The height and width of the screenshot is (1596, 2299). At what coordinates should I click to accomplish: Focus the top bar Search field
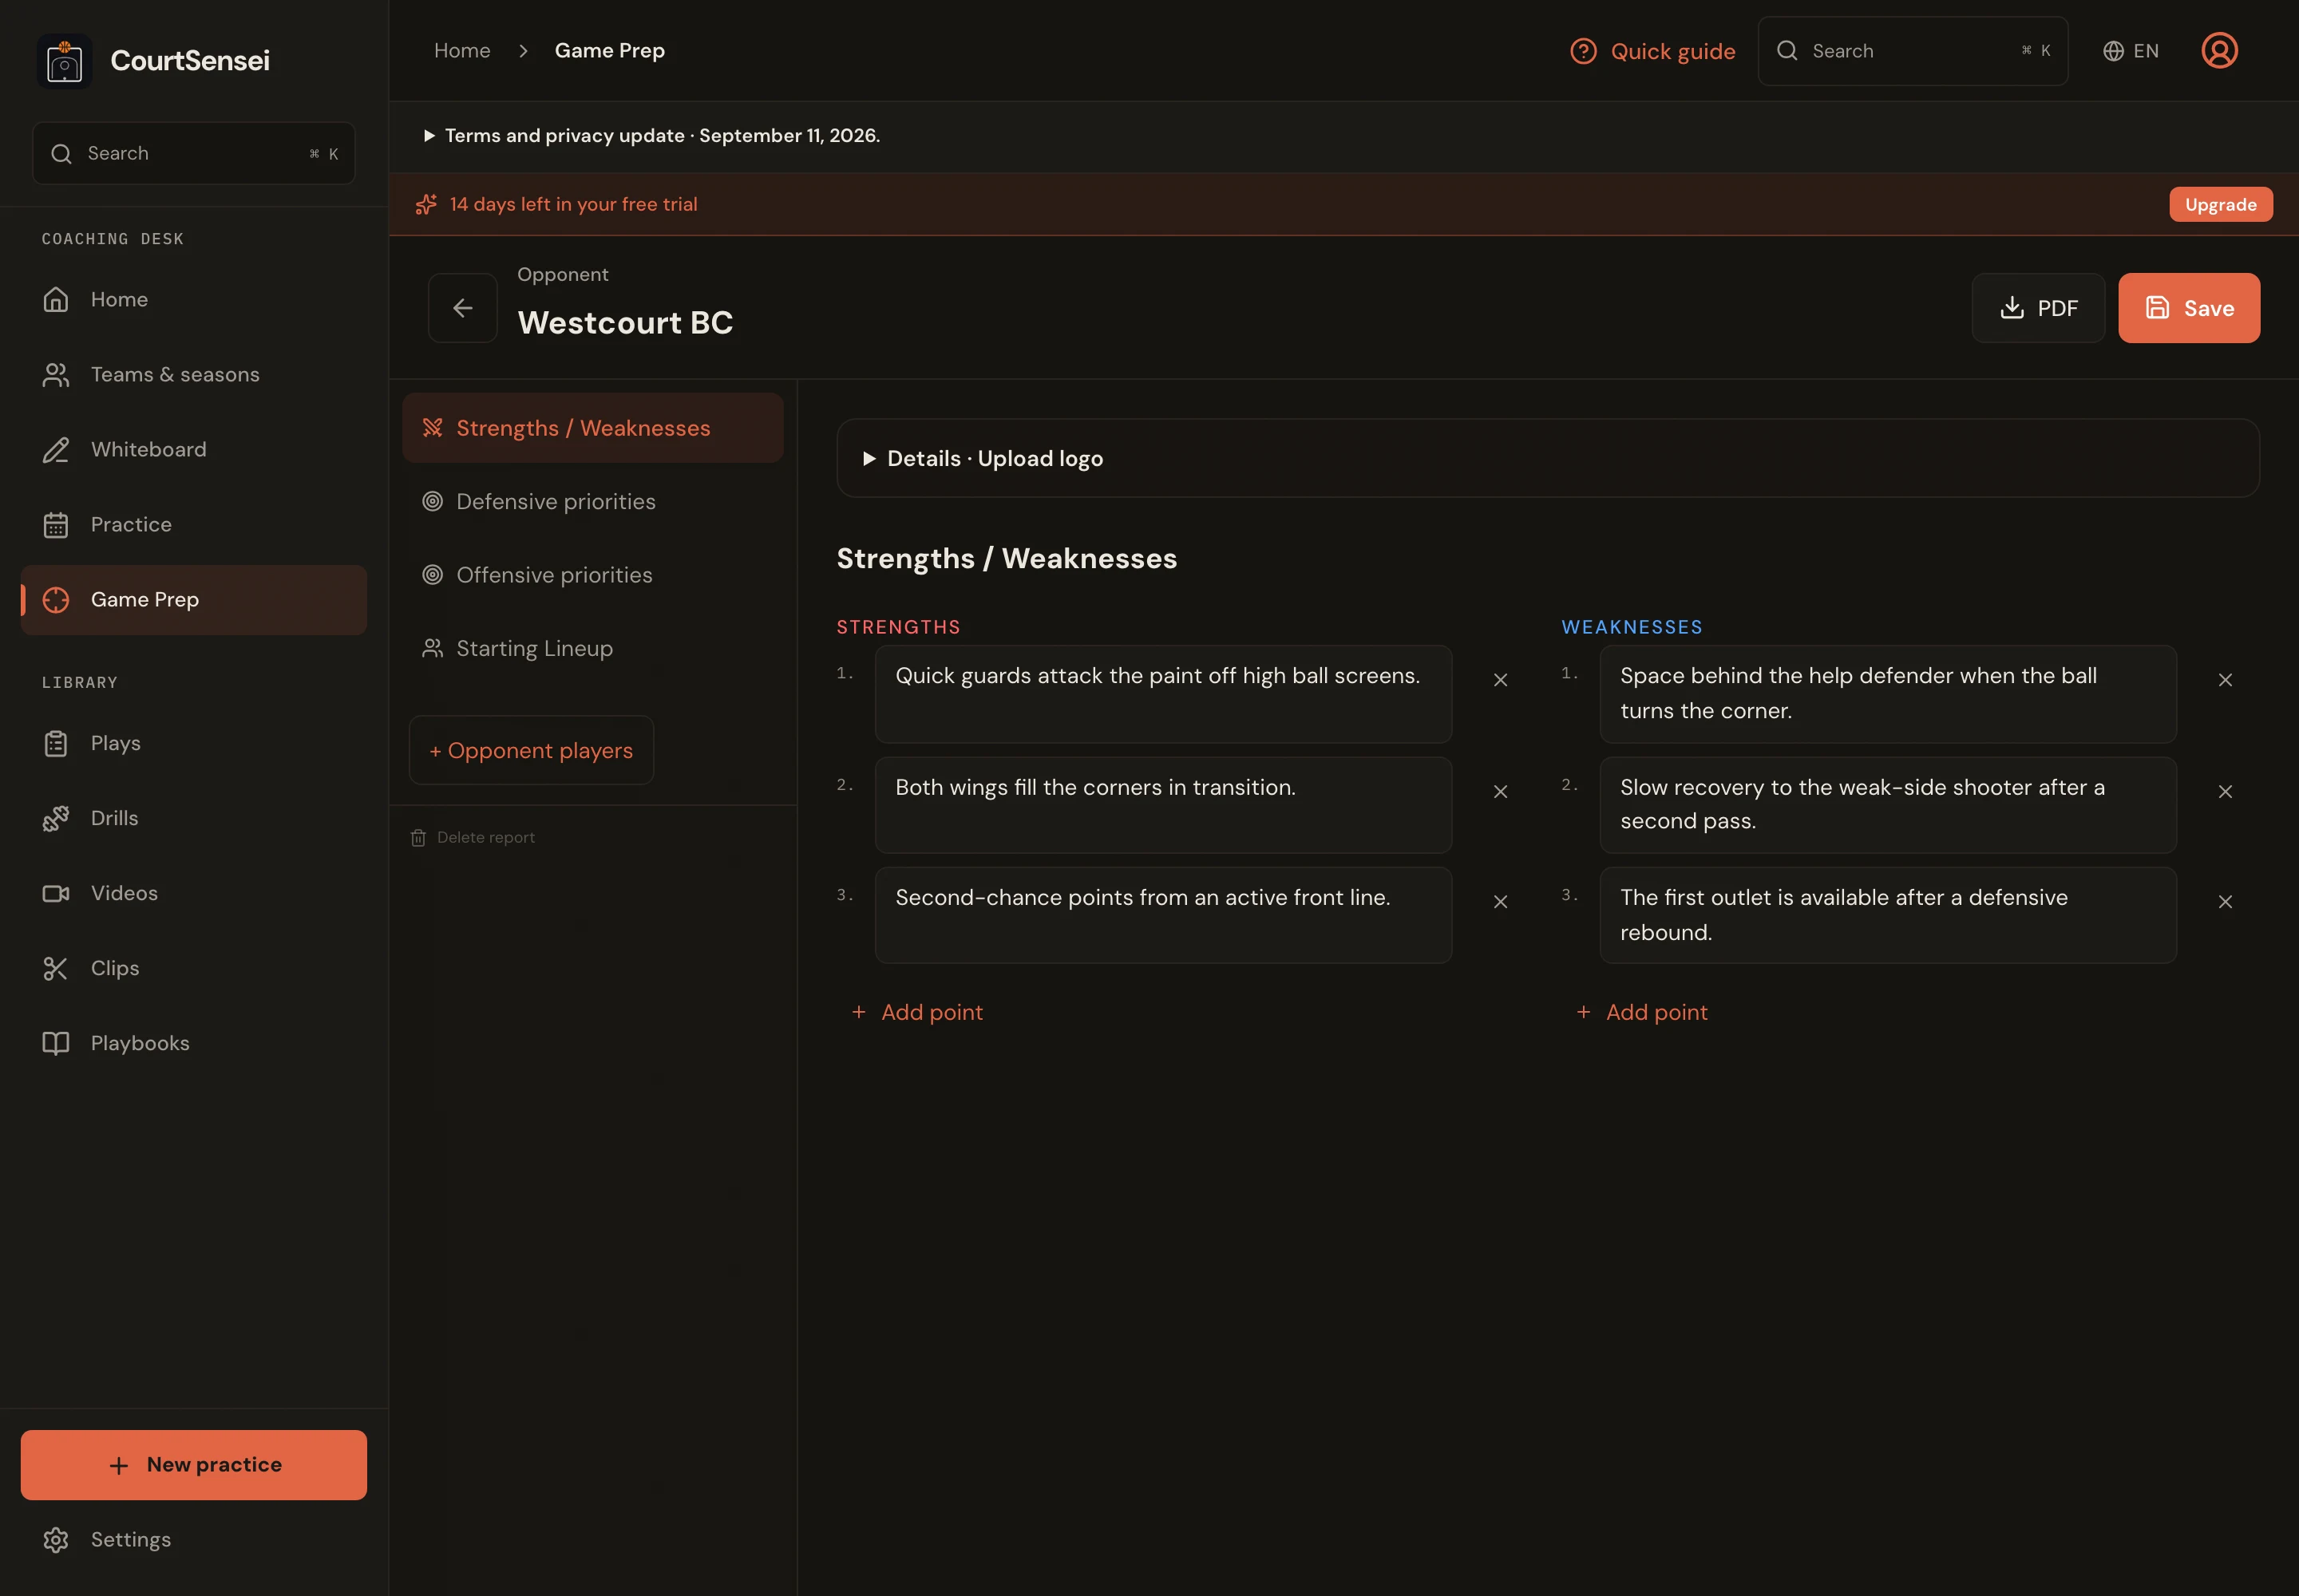(x=1912, y=51)
